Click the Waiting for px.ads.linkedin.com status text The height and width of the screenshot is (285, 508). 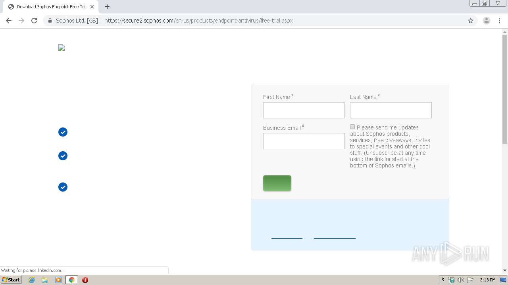(x=33, y=270)
